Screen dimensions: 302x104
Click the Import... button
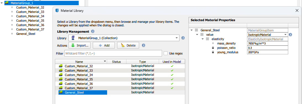[x=80, y=45]
